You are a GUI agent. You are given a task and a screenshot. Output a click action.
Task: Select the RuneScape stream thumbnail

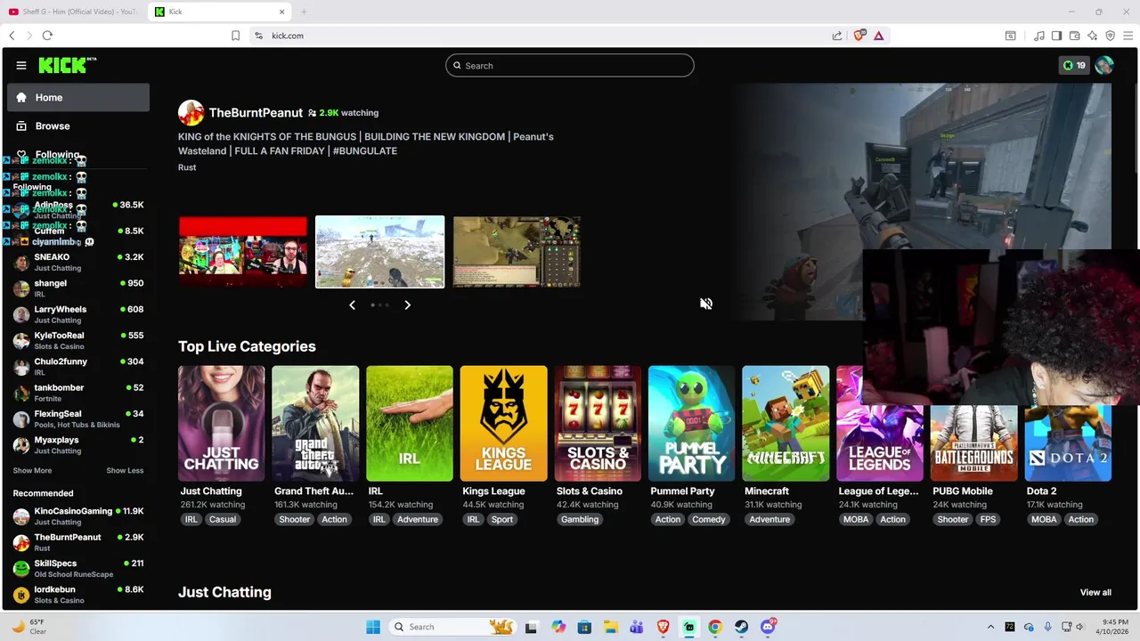517,251
